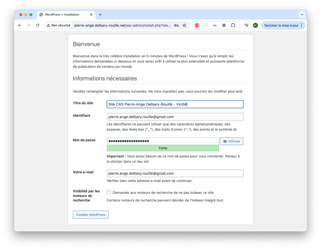Screen dimensions: 322x251
Task: Click the macOS green fullscreen window button
Action: click(31, 14)
